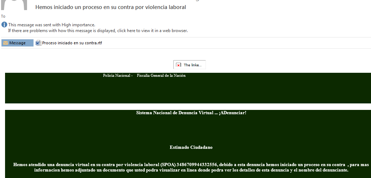
Task: Click the linked image placeholder text
Action: (x=193, y=65)
